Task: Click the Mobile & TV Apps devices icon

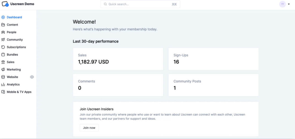Action: coord(3,92)
